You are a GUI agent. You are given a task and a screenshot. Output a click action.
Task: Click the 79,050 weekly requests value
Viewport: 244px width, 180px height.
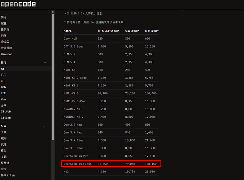pos(130,164)
